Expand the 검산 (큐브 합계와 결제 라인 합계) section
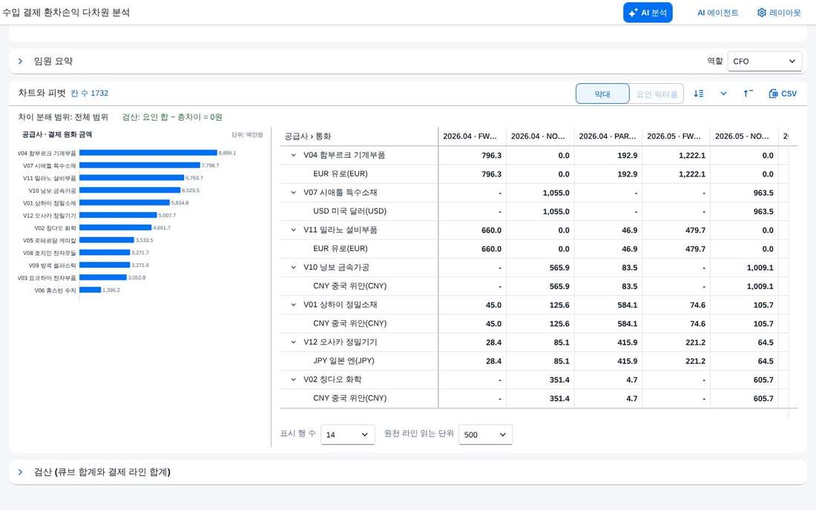Image resolution: width=816 pixels, height=510 pixels. coord(20,472)
